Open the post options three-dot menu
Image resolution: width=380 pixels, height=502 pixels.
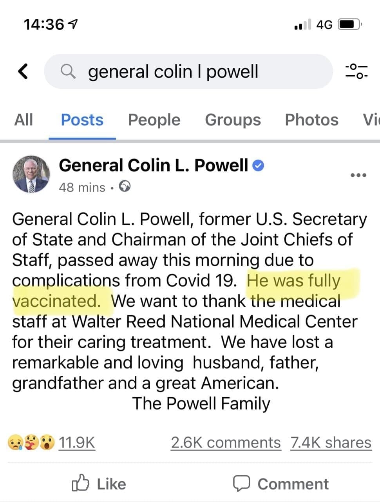coord(358,175)
